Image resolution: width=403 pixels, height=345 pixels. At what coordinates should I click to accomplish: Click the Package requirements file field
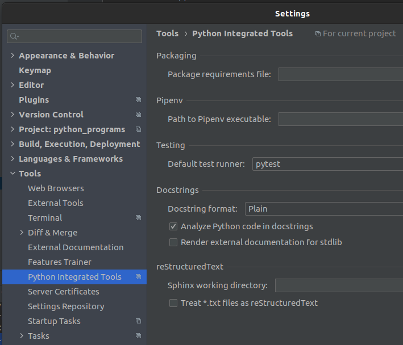(x=340, y=74)
